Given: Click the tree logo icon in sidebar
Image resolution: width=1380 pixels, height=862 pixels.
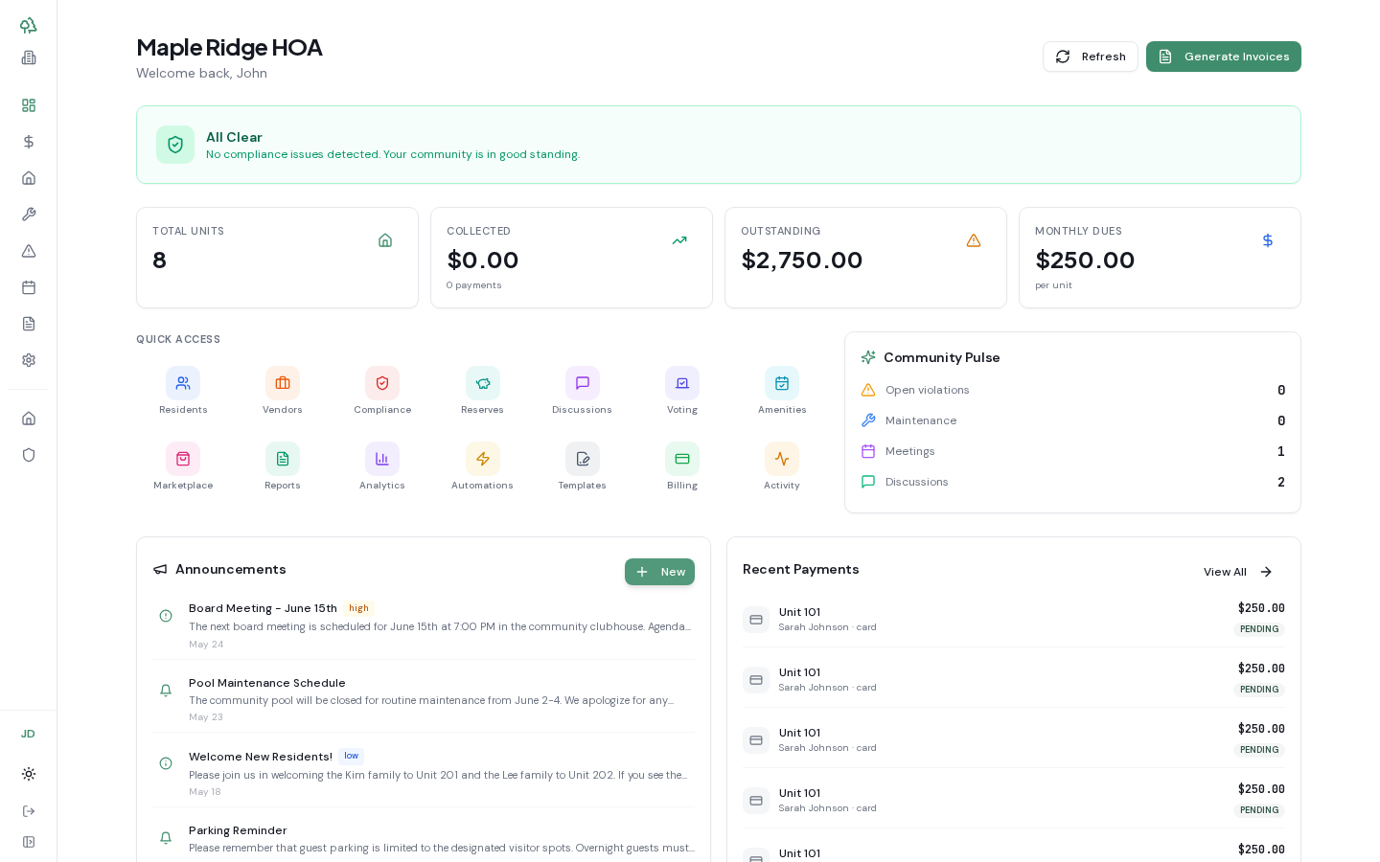Looking at the screenshot, I should pos(29,25).
